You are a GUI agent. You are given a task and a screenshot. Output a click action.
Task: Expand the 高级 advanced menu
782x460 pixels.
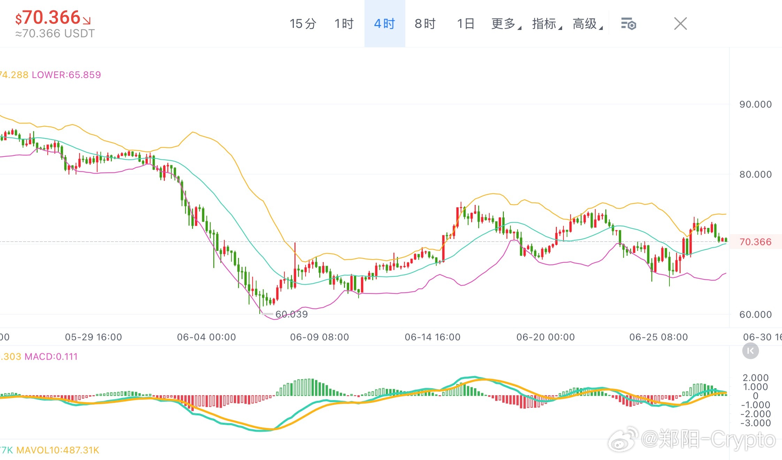pos(588,24)
